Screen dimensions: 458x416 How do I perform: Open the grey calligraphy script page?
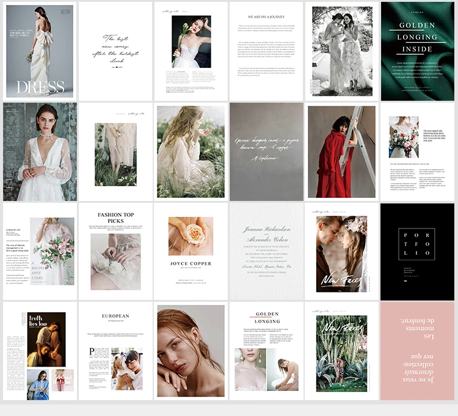pos(266,151)
